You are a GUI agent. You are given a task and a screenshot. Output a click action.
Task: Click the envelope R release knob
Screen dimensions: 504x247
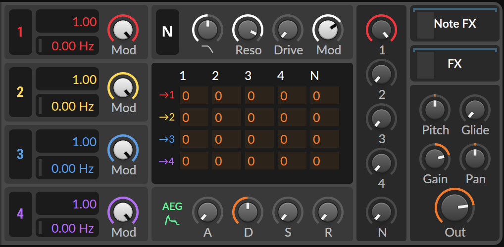pyautogui.click(x=328, y=212)
